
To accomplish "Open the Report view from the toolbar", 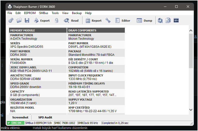I will (93, 21).
